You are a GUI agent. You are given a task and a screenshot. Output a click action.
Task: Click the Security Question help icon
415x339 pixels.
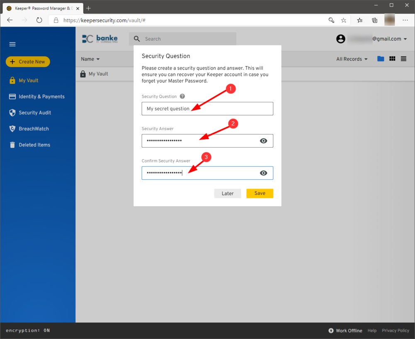(x=182, y=96)
